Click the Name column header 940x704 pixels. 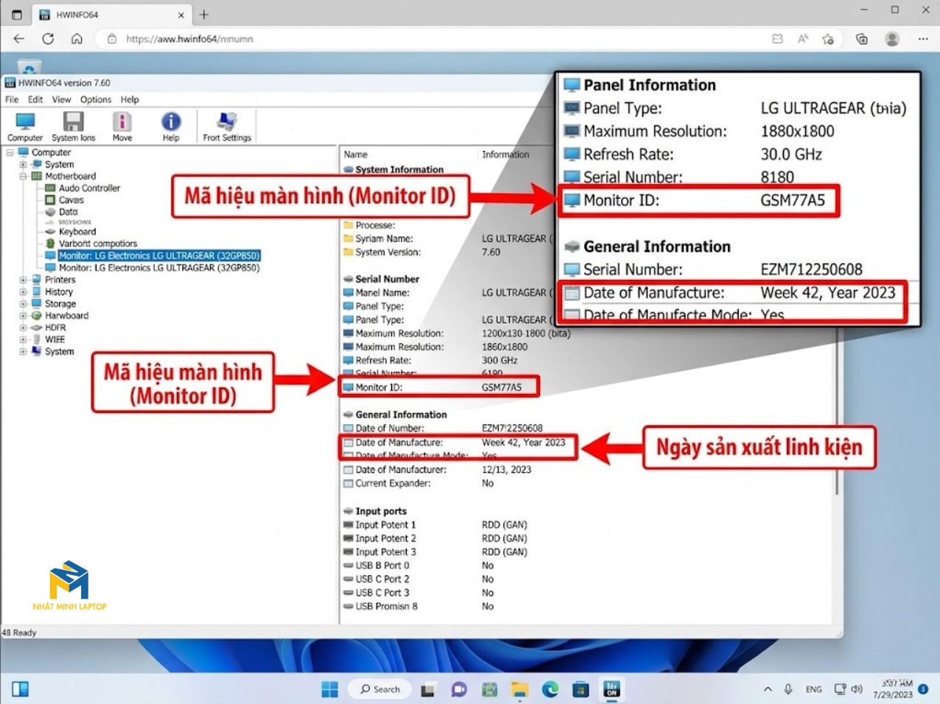coord(355,155)
